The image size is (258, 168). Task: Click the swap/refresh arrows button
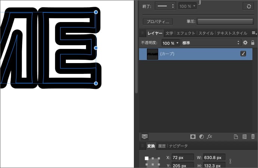[x=248, y=6]
